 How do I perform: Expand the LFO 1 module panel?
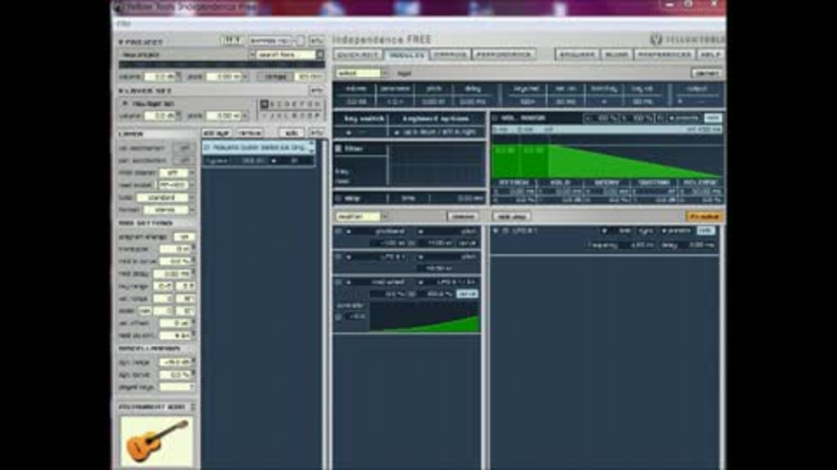496,231
